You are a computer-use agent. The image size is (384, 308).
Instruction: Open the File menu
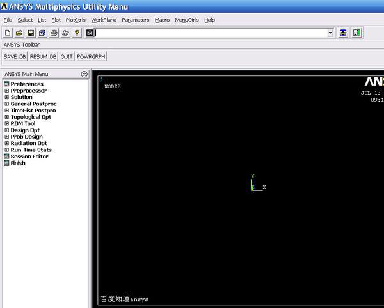click(x=8, y=20)
